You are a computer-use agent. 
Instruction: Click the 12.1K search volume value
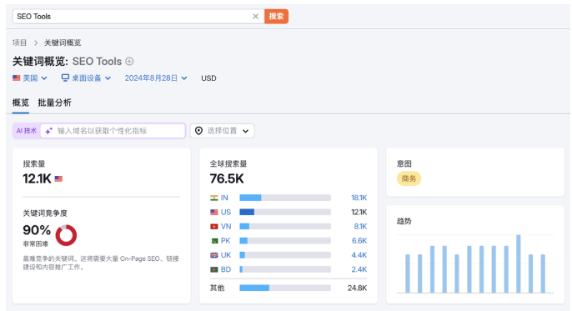pyautogui.click(x=37, y=178)
